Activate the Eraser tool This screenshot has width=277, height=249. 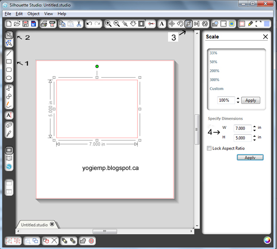[x=9, y=125]
